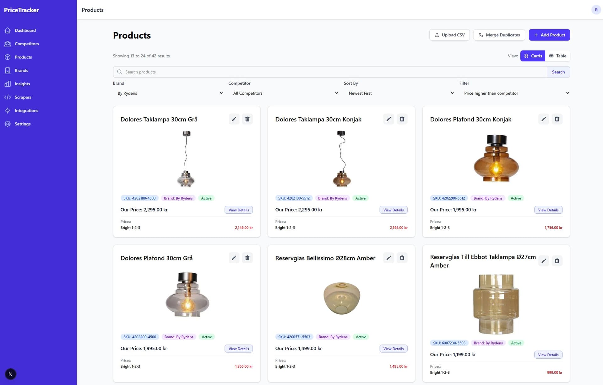The height and width of the screenshot is (385, 603).
Task: Switch to the Cards view
Action: (x=533, y=56)
